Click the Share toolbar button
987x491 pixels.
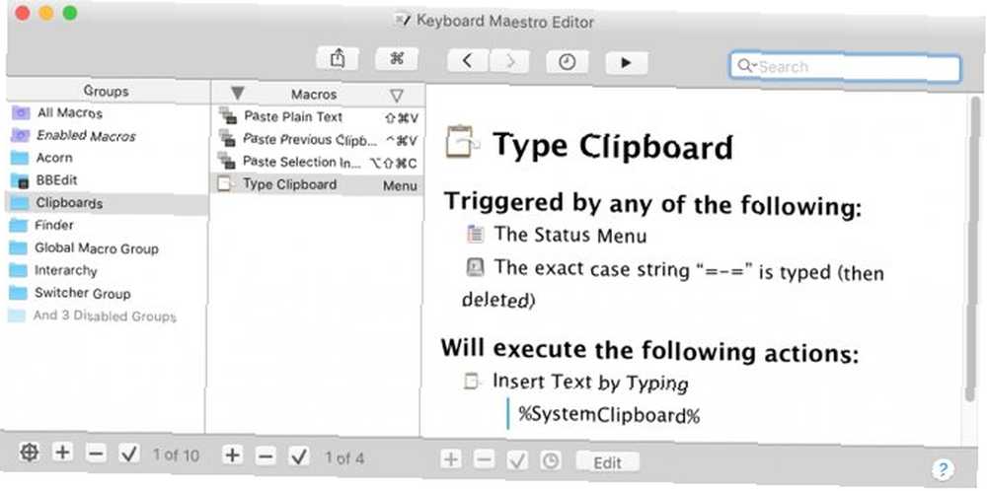tap(338, 59)
